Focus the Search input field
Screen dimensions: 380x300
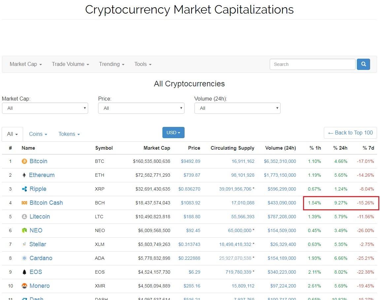(312, 64)
